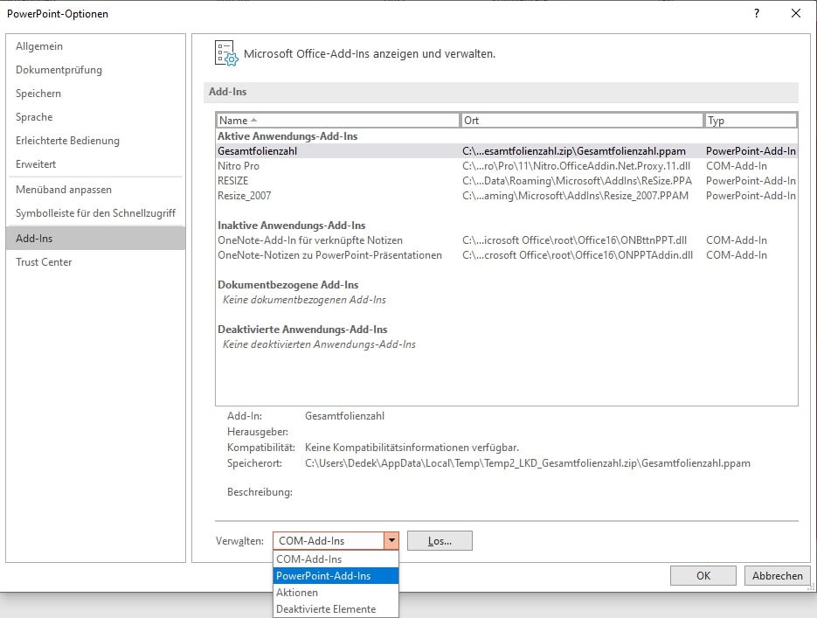Click the Abbrechen button
The height and width of the screenshot is (618, 817).
pos(777,576)
